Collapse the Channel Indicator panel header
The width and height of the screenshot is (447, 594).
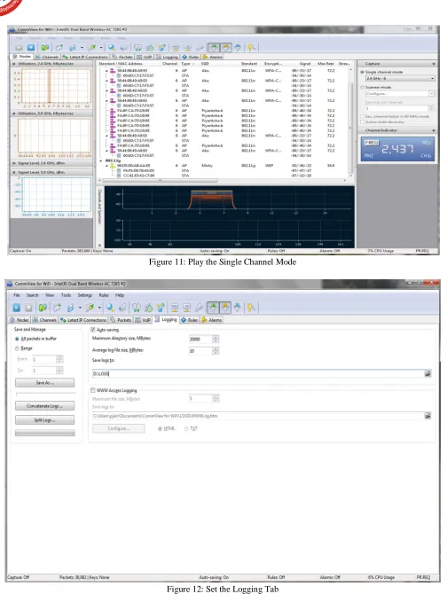tap(434, 130)
